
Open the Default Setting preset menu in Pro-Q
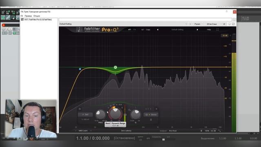pyautogui.click(x=177, y=30)
